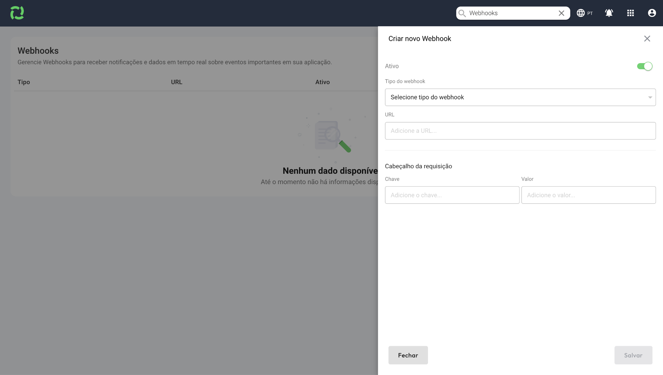Focus the Adicione a URL field
The image size is (663, 375).
(x=520, y=131)
